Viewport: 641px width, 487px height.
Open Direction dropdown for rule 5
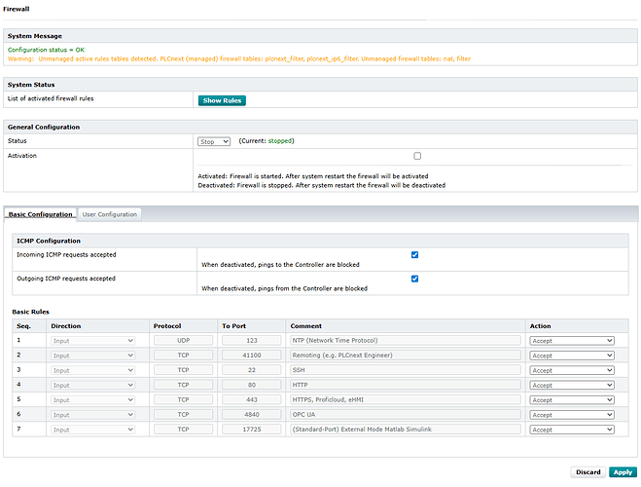point(92,399)
